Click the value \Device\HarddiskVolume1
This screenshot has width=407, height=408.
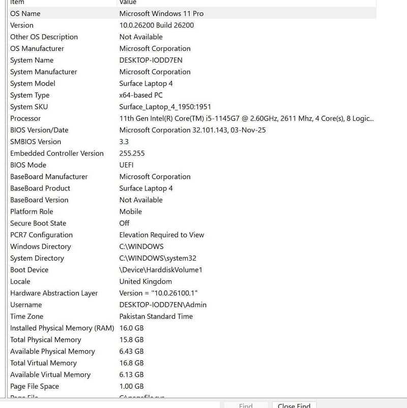161,270
